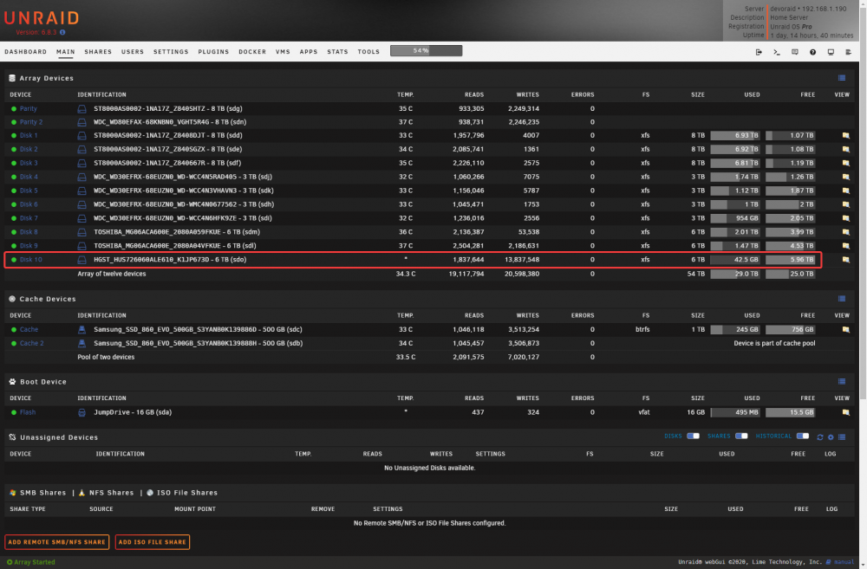Viewport: 867px width, 569px height.
Task: Click the NFS Shares heading
Action: pos(111,493)
